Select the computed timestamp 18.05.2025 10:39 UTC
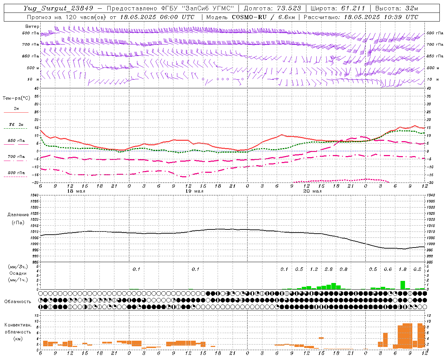 [381, 17]
